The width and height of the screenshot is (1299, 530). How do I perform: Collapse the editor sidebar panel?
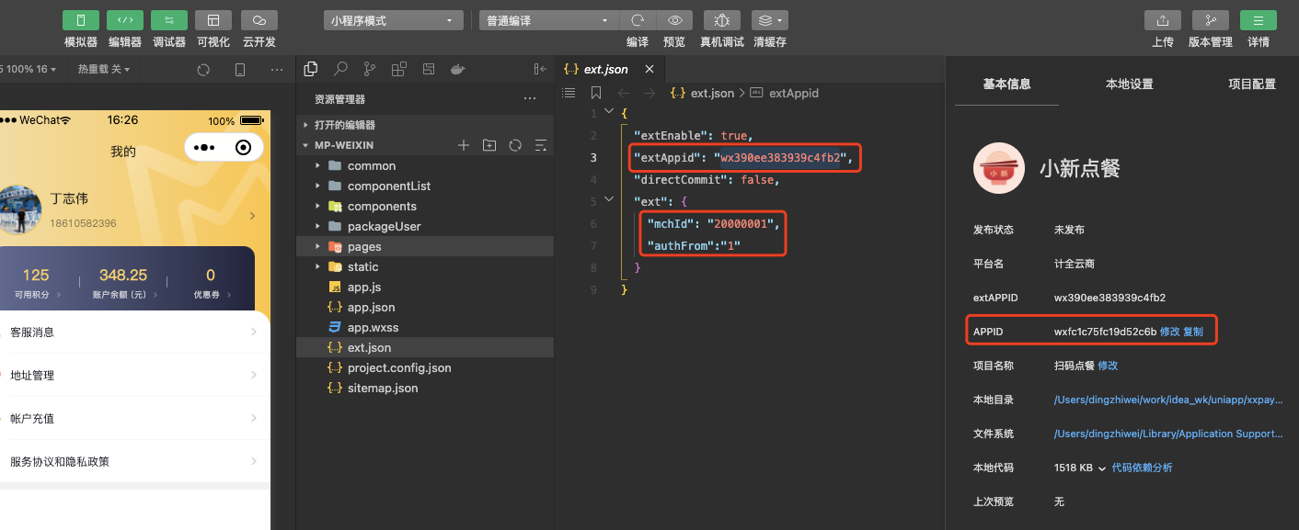tap(541, 69)
